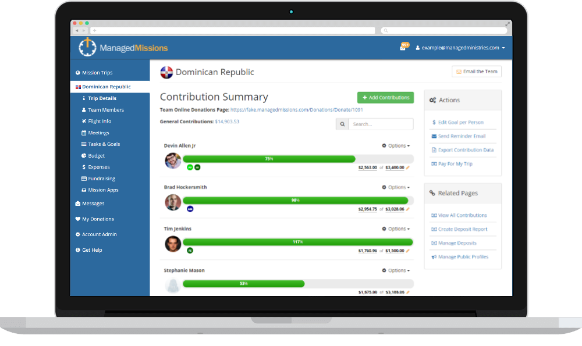Open Tasks & Goals in the sidebar
582x346 pixels.
pyautogui.click(x=101, y=144)
